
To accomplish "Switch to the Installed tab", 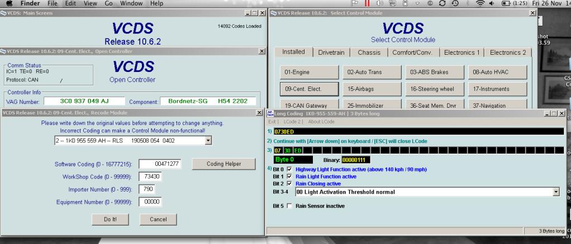I will pyautogui.click(x=293, y=52).
